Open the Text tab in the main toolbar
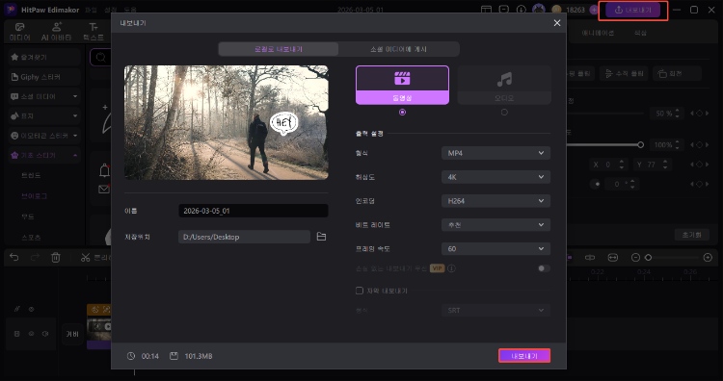723x381 pixels. click(94, 32)
